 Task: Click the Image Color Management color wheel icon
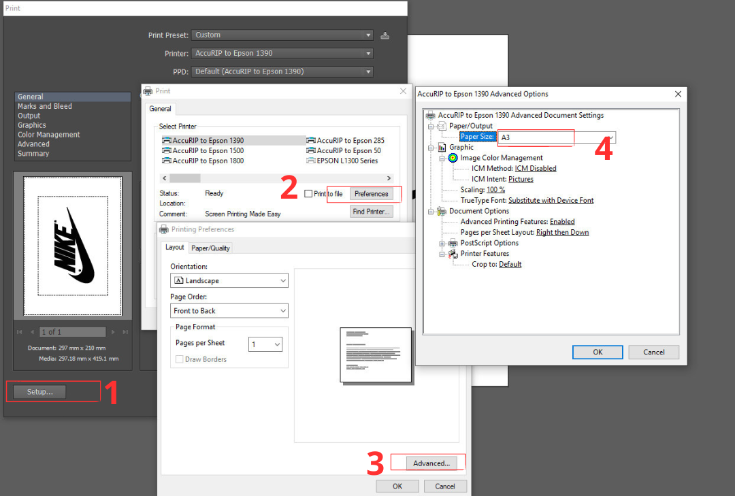[x=453, y=158]
